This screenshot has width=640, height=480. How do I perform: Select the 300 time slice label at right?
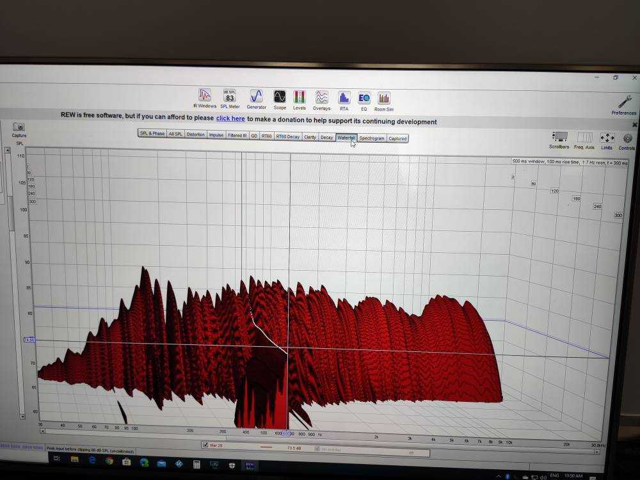(x=618, y=215)
